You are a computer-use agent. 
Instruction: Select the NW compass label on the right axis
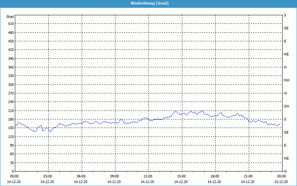pos(287,80)
